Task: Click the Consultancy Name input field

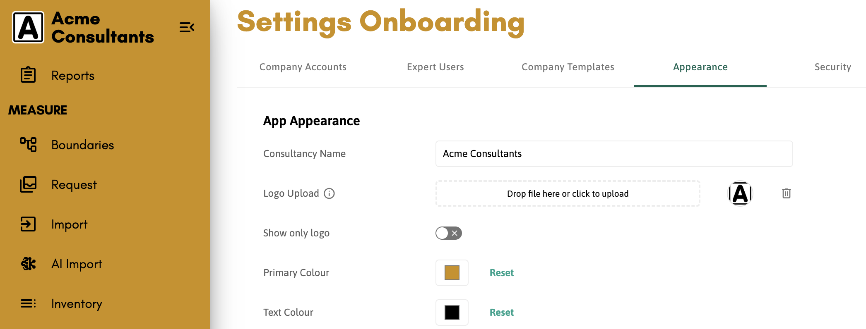Action: click(x=614, y=154)
